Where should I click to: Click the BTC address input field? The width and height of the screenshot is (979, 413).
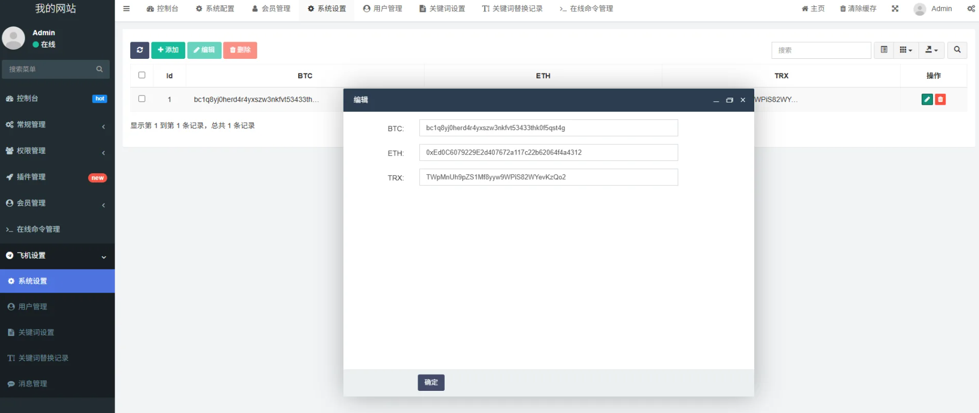[548, 128]
